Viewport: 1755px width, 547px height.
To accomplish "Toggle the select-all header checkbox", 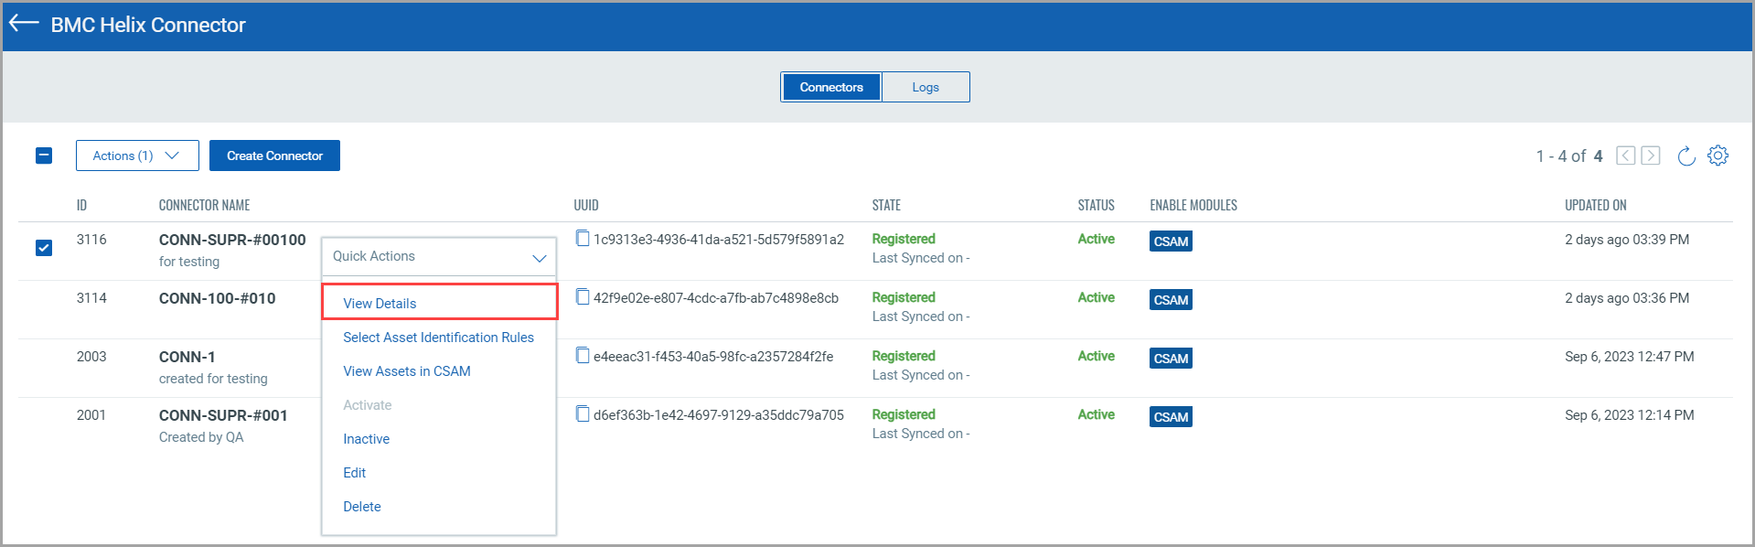I will point(44,156).
